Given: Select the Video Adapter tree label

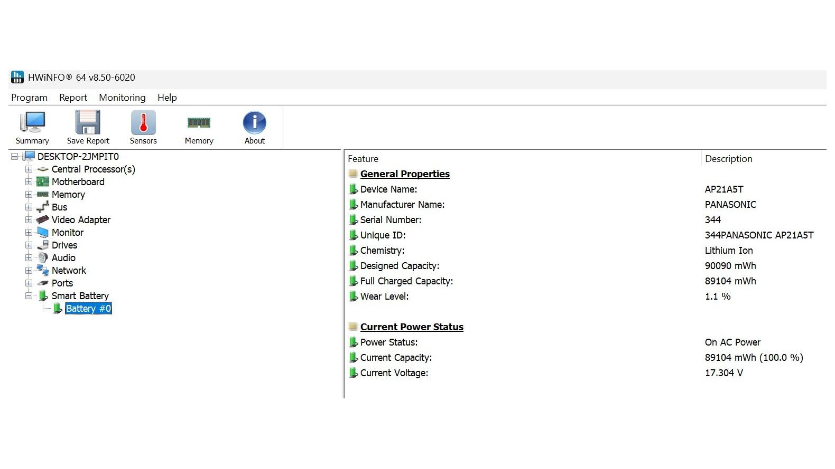Looking at the screenshot, I should coord(81,220).
